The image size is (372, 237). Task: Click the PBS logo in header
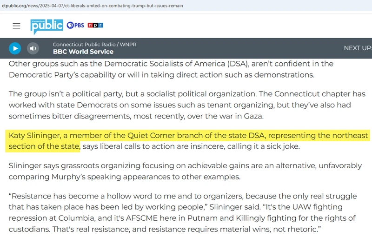(x=75, y=25)
